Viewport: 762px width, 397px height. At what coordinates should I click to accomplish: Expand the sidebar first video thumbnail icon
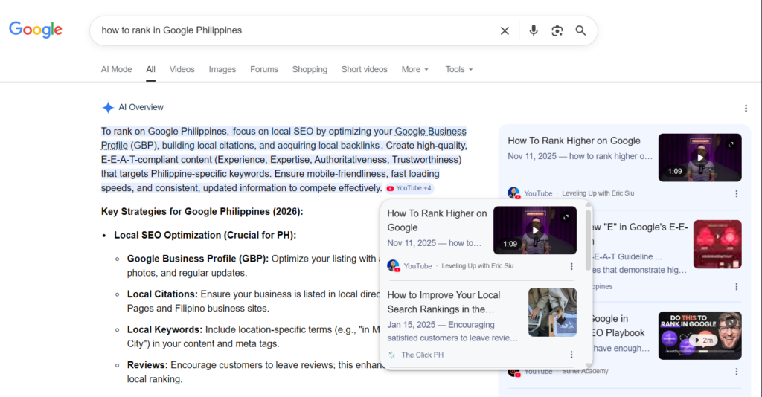(731, 144)
